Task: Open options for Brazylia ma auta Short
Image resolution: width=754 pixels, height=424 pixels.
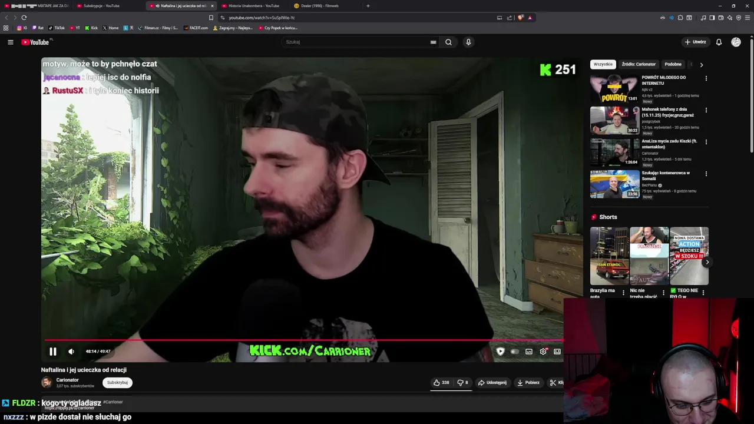Action: tap(623, 293)
